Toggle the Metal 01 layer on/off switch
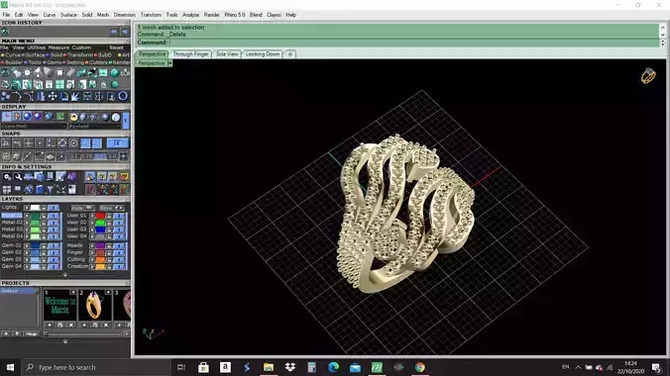The image size is (670, 376). pyautogui.click(x=54, y=216)
